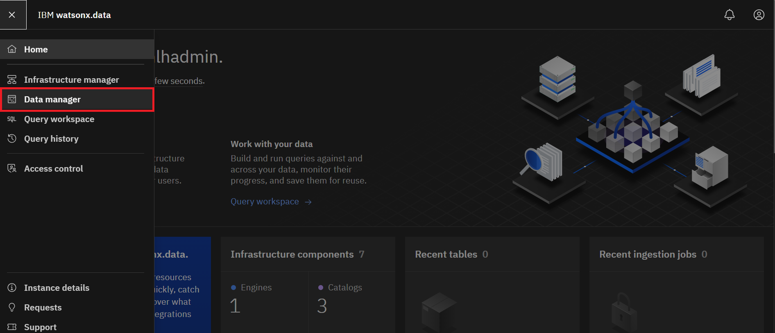775x333 pixels.
Task: Click the Access control icon
Action: [x=12, y=168]
